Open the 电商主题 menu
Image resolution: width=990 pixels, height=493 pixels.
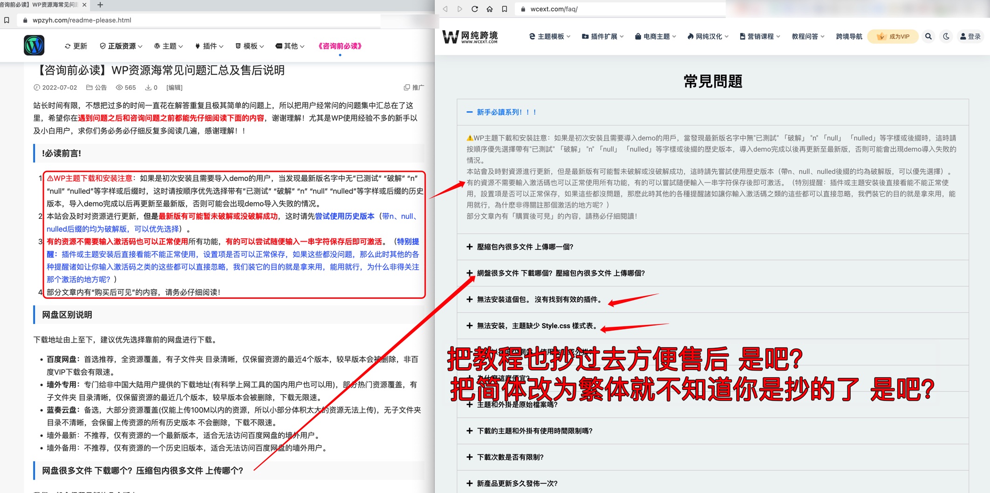(x=655, y=36)
